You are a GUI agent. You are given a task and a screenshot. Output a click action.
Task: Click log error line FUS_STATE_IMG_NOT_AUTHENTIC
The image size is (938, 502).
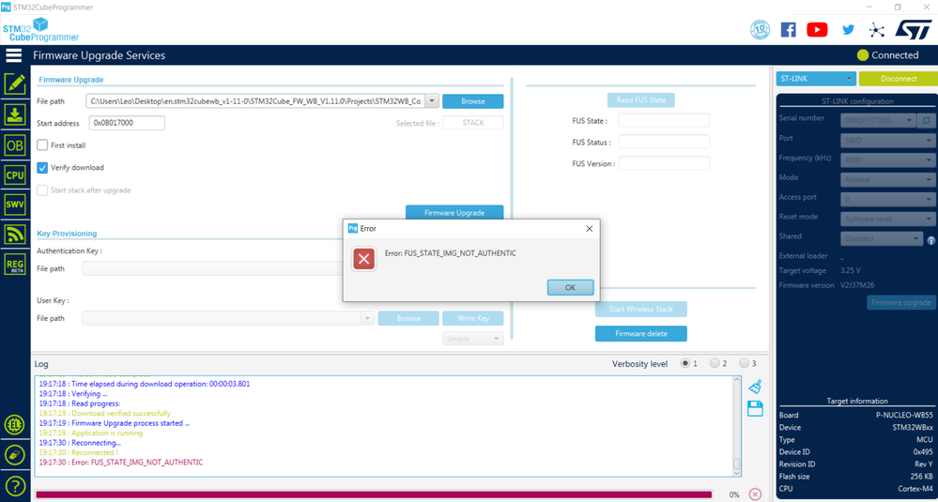coord(121,463)
